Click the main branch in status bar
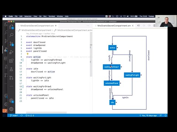The width and height of the screenshot is (177, 132). [x=14, y=115]
